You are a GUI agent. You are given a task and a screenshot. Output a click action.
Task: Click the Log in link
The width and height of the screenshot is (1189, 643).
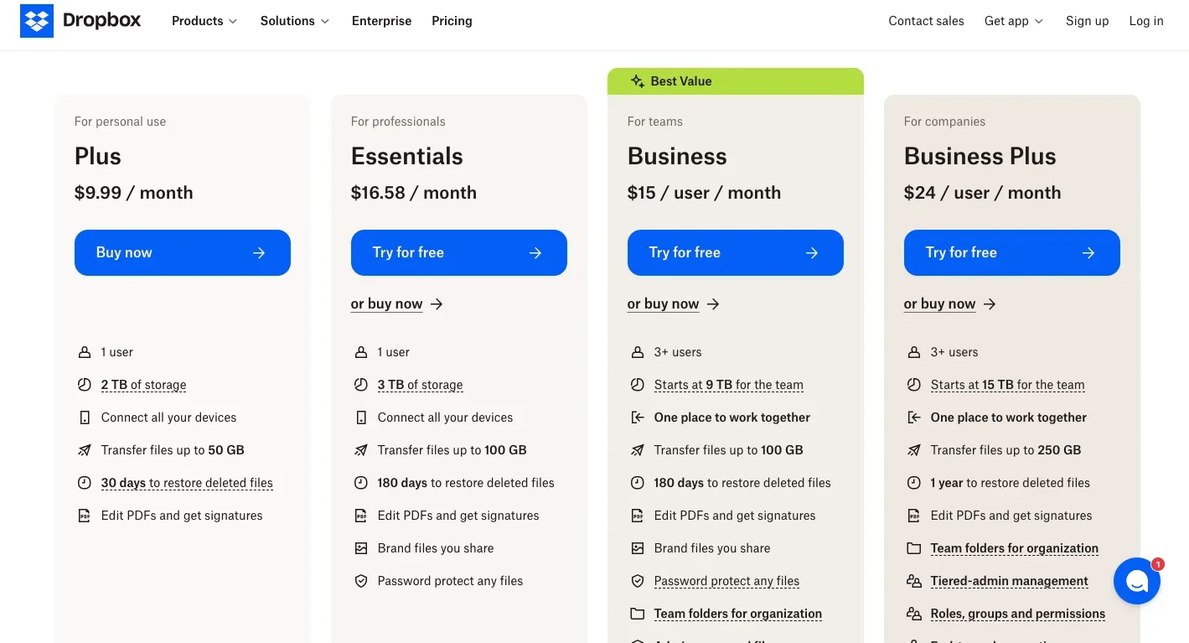(x=1145, y=21)
